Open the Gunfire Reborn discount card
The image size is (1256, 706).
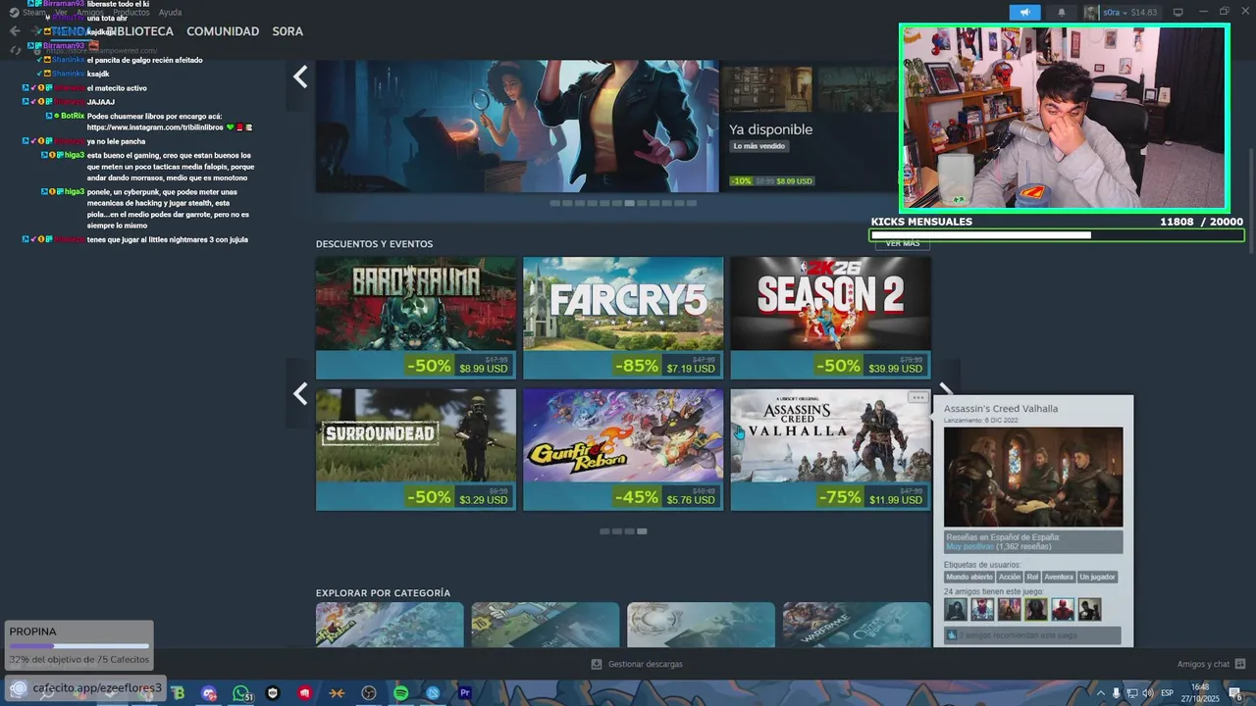(x=623, y=449)
